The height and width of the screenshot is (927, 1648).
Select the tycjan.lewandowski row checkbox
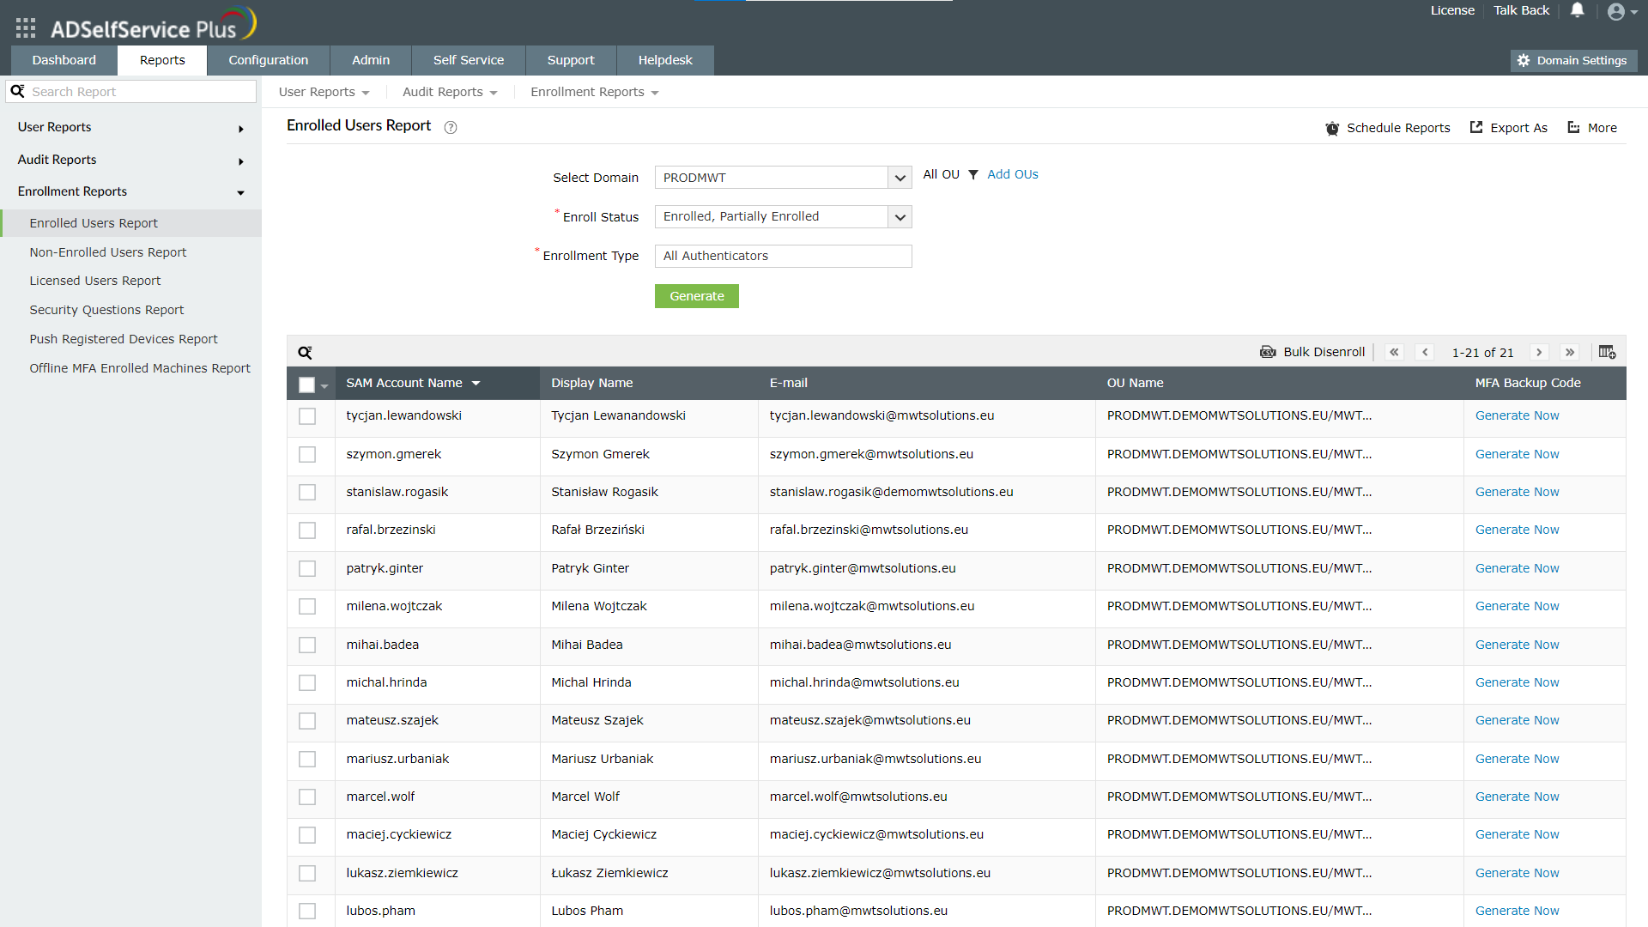point(307,416)
